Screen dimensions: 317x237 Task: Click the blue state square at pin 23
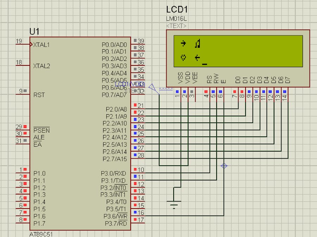(x=135, y=119)
